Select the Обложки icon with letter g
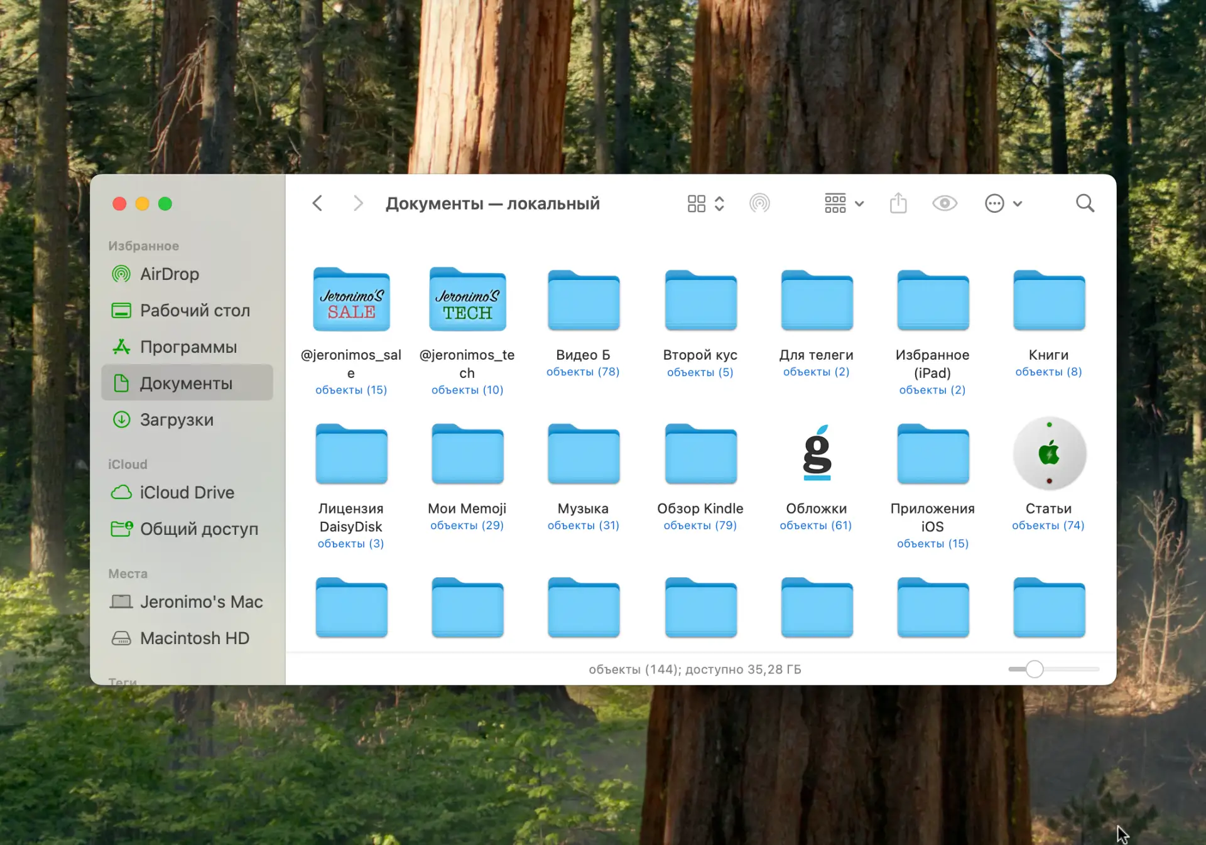 pos(817,453)
